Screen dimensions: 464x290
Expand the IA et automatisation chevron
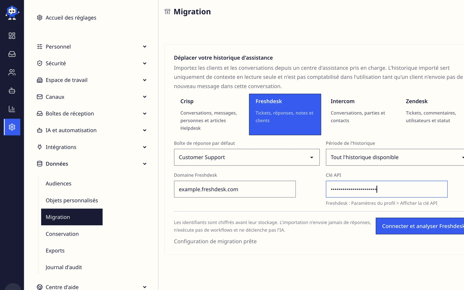(x=145, y=130)
